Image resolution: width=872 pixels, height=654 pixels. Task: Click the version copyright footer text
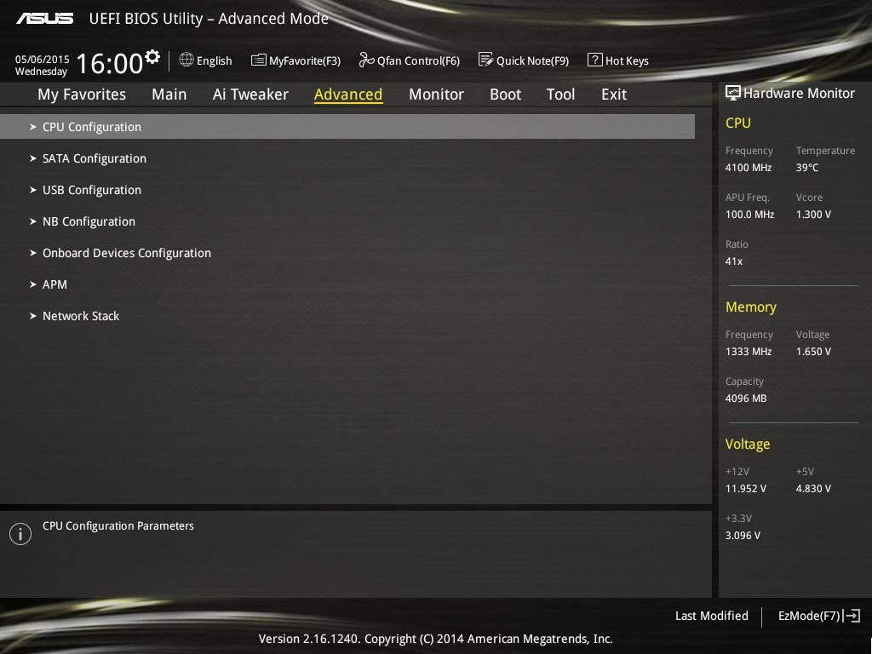435,639
